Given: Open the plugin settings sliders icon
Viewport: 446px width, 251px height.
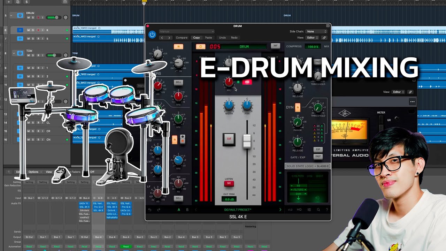Looking at the screenshot, I should click(x=309, y=210).
